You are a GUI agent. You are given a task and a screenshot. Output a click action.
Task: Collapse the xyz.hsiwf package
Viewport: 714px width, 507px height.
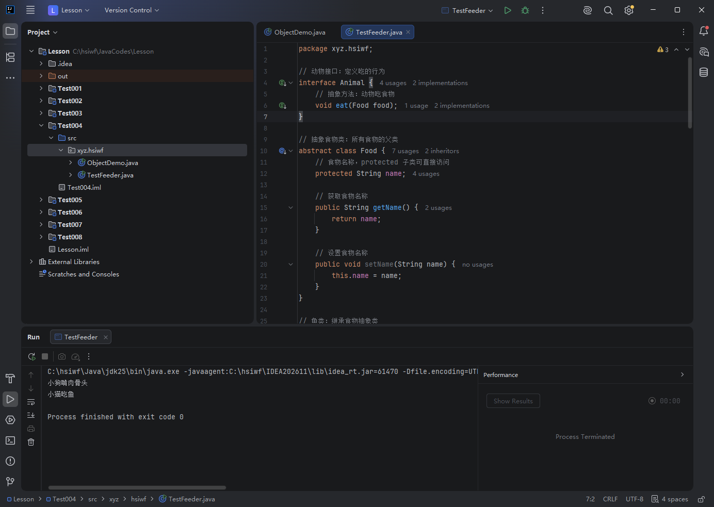(x=61, y=150)
